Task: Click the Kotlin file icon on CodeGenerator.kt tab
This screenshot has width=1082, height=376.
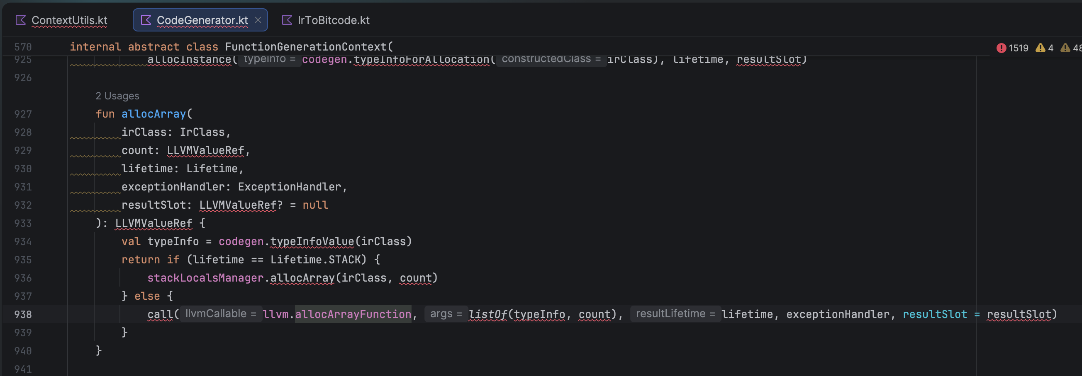Action: coord(146,20)
